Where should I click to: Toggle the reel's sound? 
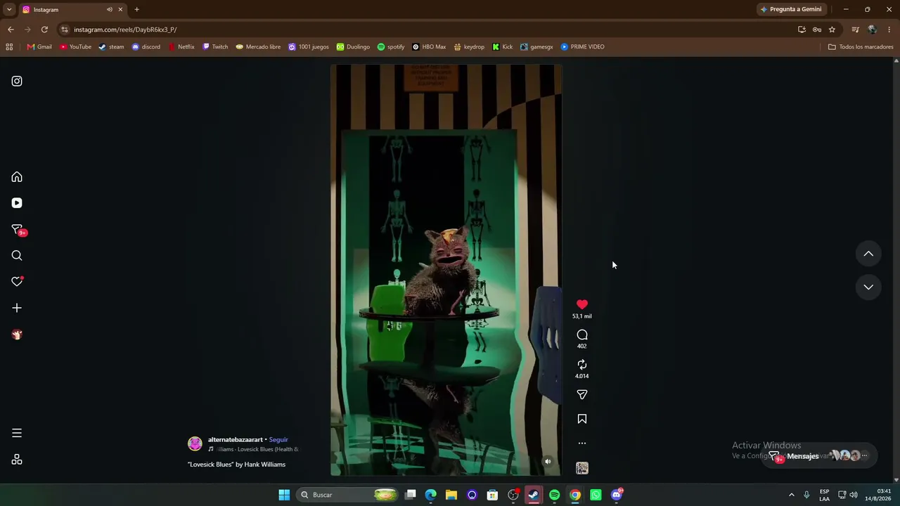coord(548,462)
